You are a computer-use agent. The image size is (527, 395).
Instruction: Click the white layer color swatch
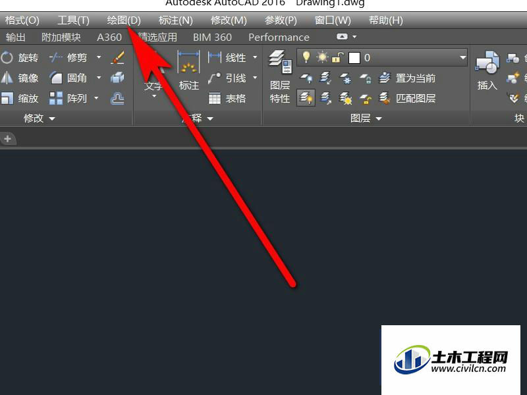pyautogui.click(x=354, y=58)
